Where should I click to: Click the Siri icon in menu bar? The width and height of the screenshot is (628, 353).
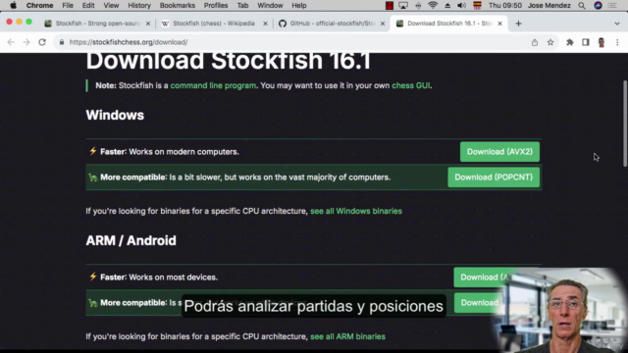(x=598, y=6)
